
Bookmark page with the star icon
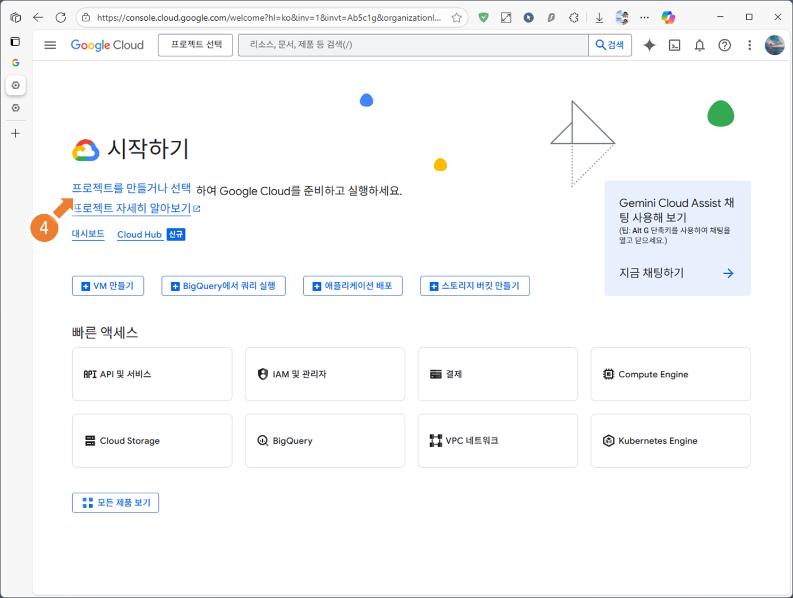[456, 18]
